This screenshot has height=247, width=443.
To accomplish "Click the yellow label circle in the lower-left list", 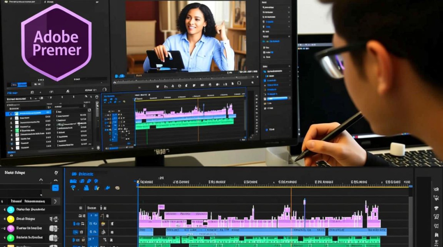I will click(x=11, y=219).
